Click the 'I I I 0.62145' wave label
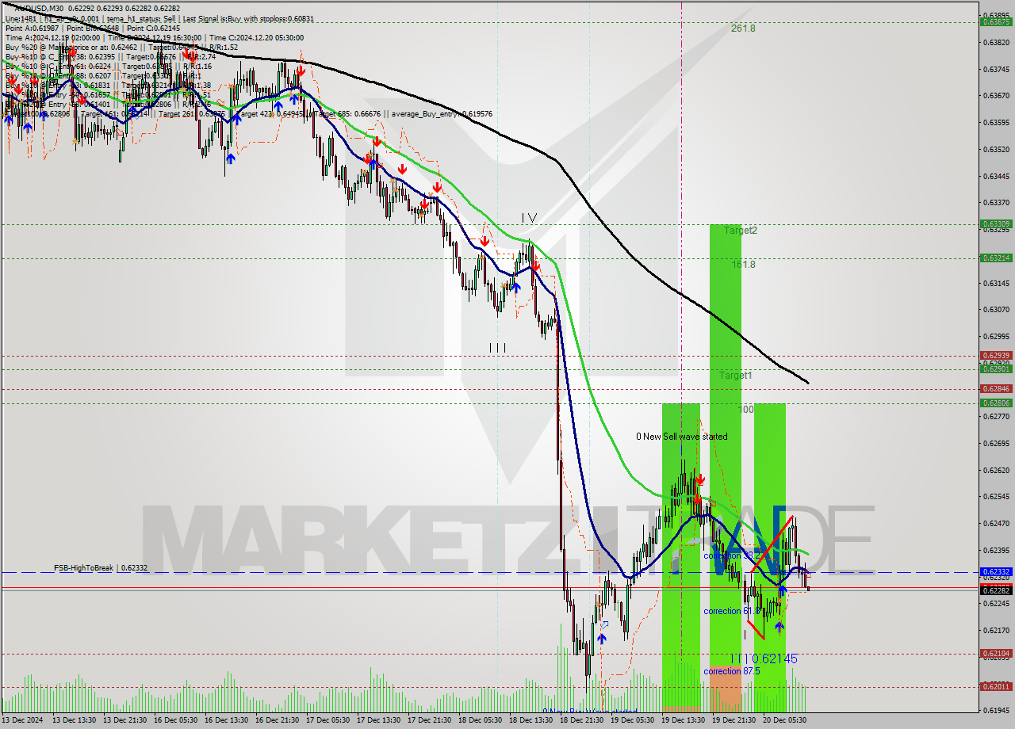This screenshot has height=729, width=1015. tap(764, 658)
